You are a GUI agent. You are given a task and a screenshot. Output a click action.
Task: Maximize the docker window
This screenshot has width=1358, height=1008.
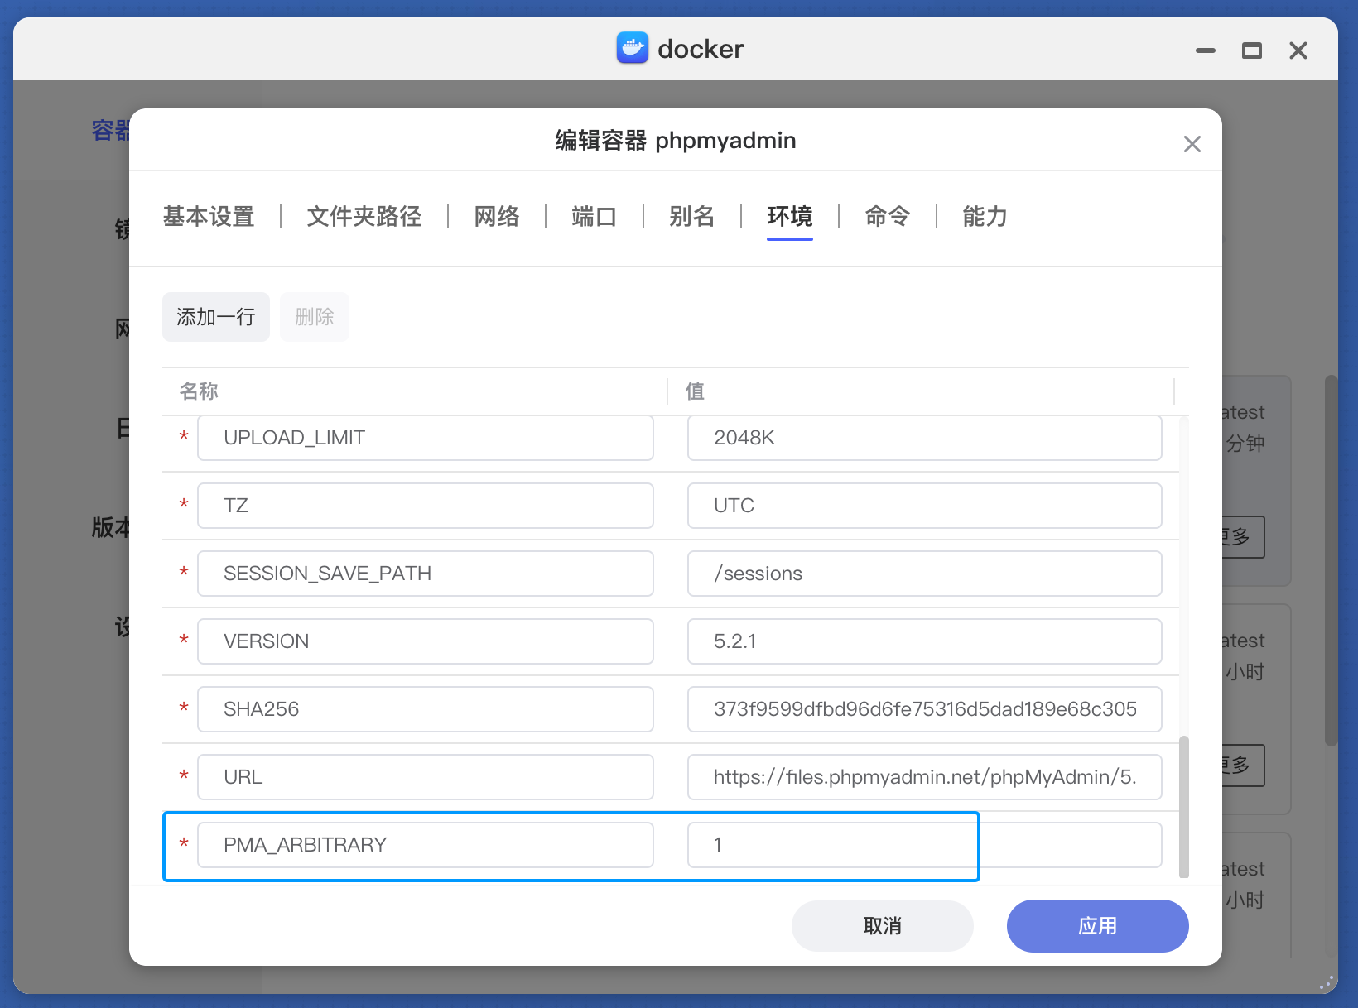pyautogui.click(x=1252, y=50)
